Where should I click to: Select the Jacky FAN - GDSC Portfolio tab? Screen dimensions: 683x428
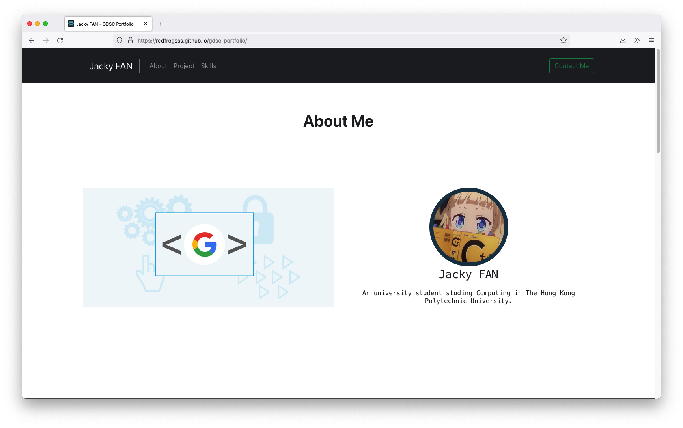(108, 24)
